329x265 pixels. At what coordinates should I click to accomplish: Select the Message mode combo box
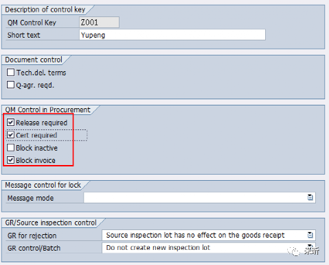click(199, 197)
